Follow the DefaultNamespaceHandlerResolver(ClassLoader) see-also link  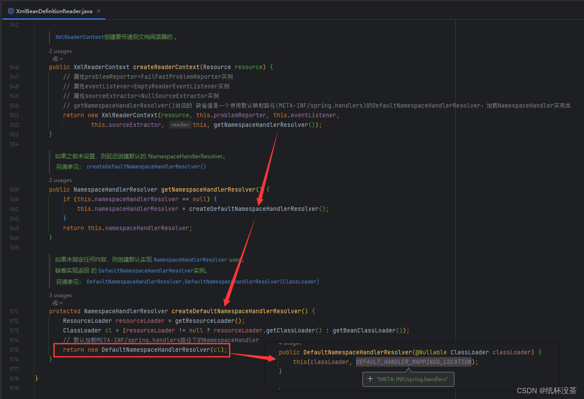[x=203, y=282]
